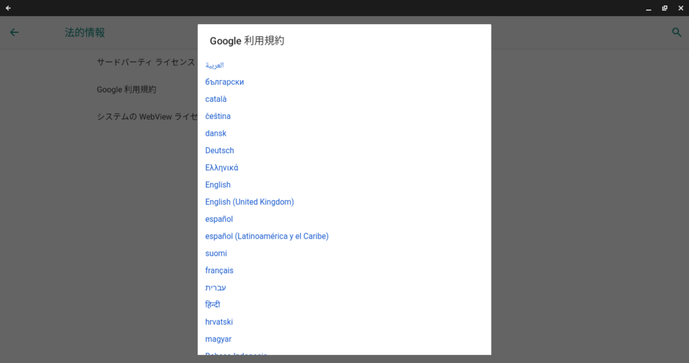
Task: Open the search magnifier icon
Action: [677, 32]
